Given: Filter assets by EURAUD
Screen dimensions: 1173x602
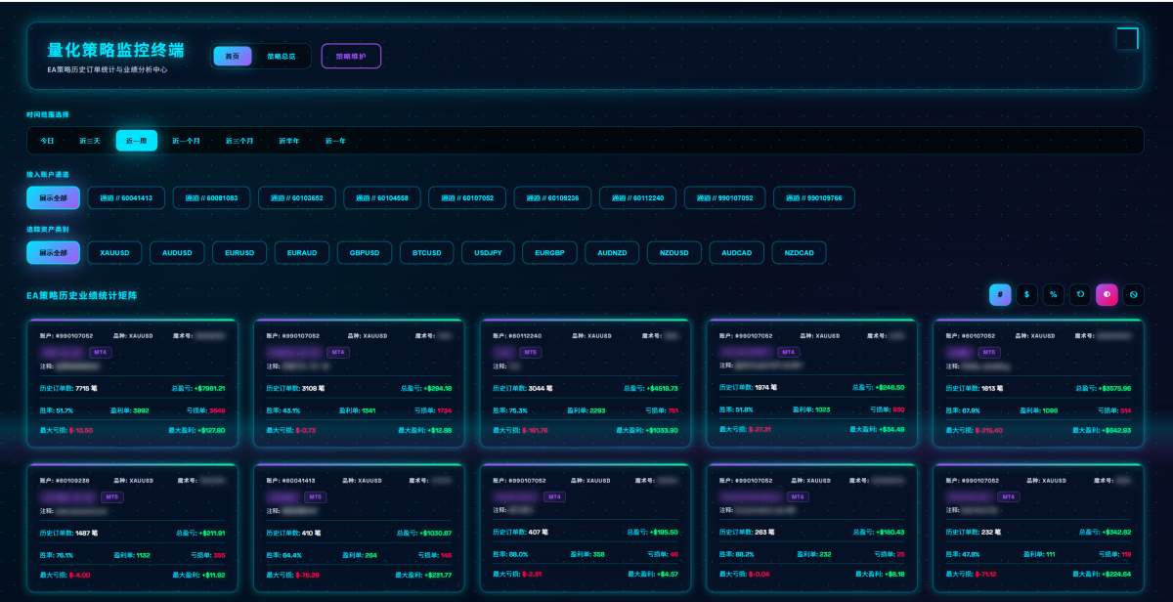Looking at the screenshot, I should click(x=302, y=252).
